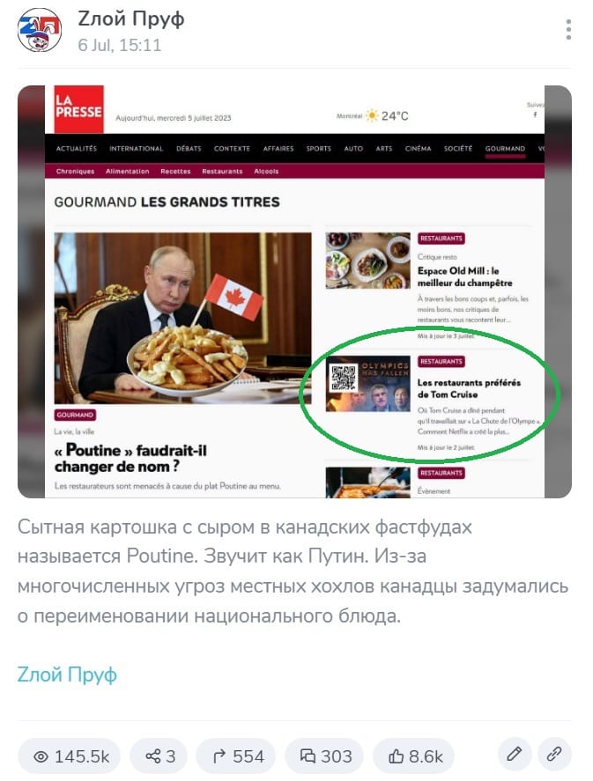Click the Злой Пруф channel avatar

[x=40, y=30]
